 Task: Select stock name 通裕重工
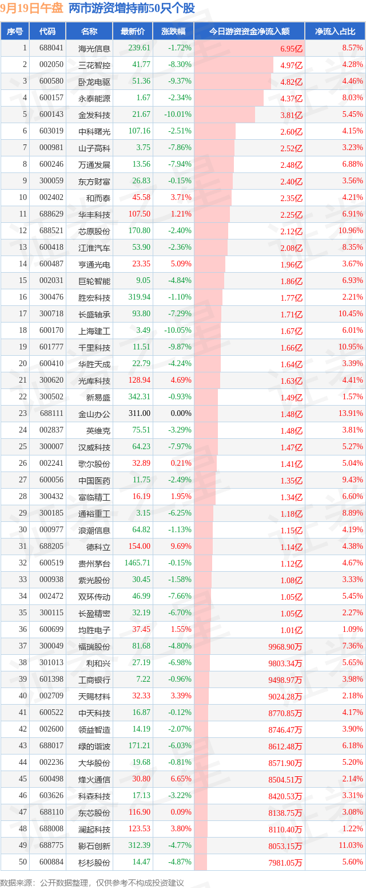point(94,514)
